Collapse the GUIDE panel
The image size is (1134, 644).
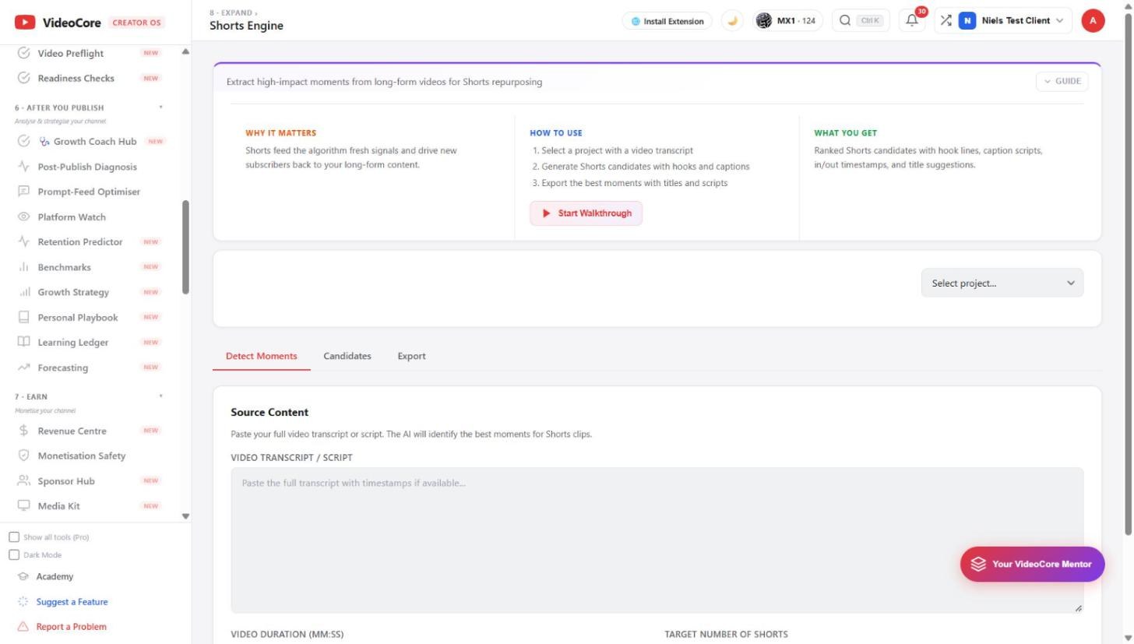tap(1062, 81)
